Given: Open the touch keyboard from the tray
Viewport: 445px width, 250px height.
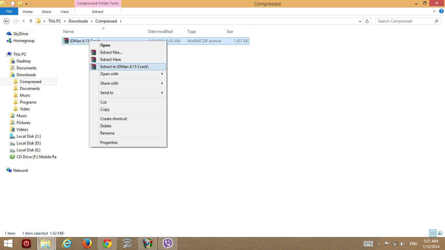Looking at the screenshot, I should [x=368, y=243].
